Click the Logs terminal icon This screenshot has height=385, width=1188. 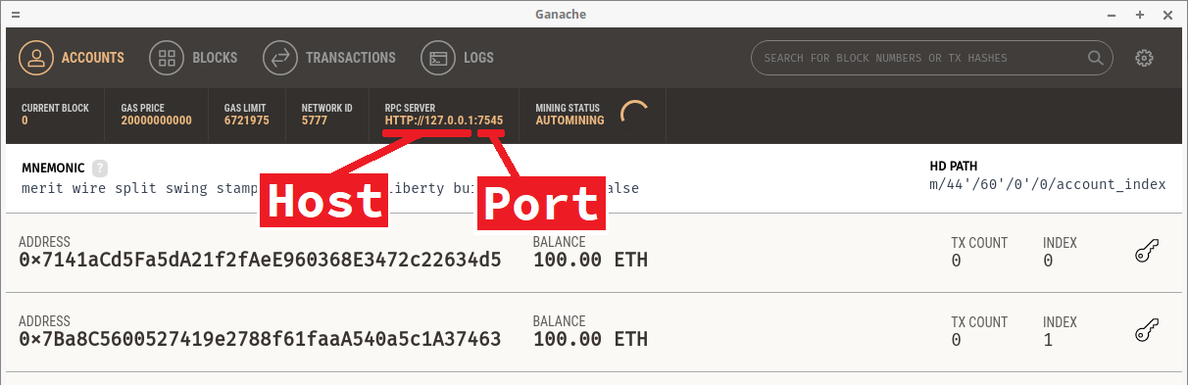[x=438, y=58]
